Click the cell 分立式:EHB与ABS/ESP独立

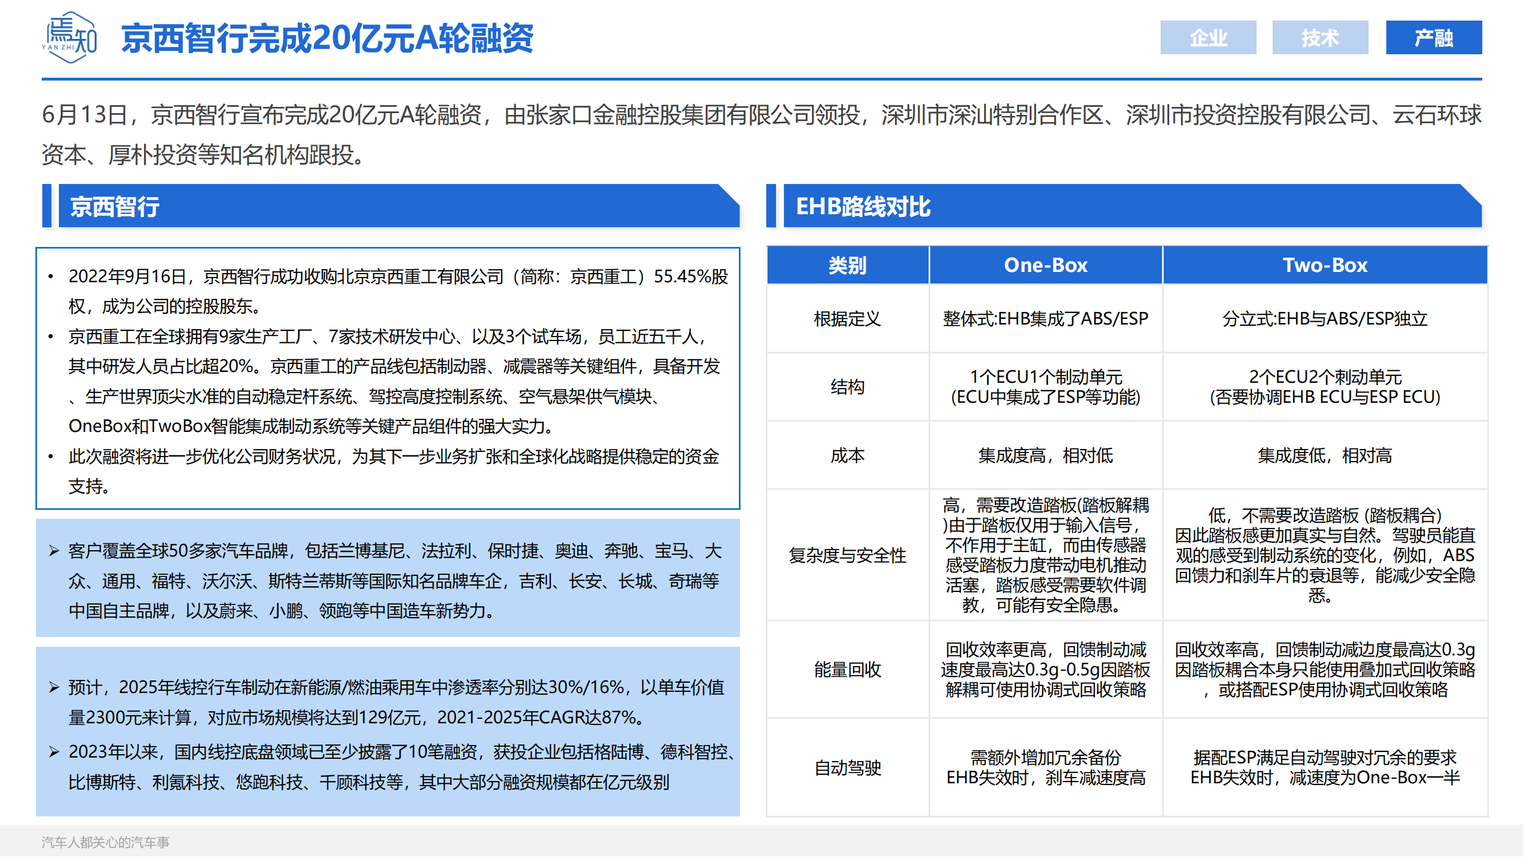tap(1325, 319)
